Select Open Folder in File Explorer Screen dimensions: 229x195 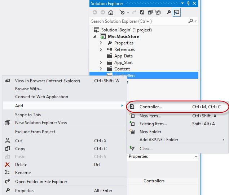click(41, 182)
